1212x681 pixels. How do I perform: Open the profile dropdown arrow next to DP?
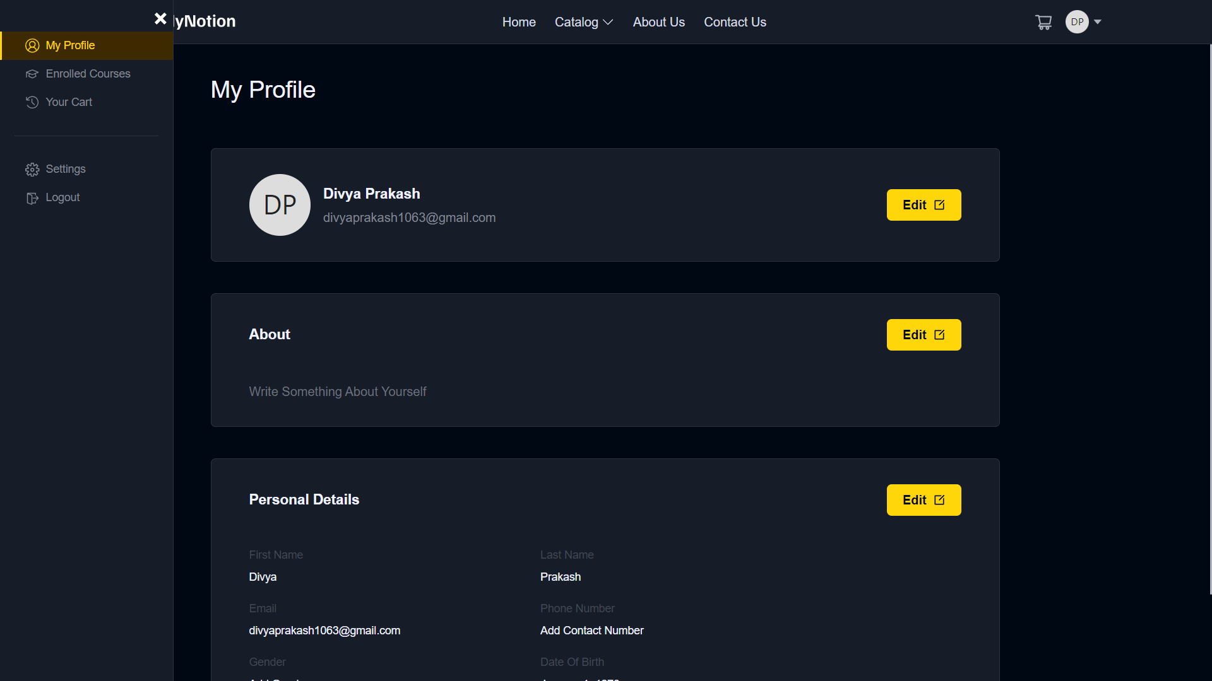coord(1098,22)
